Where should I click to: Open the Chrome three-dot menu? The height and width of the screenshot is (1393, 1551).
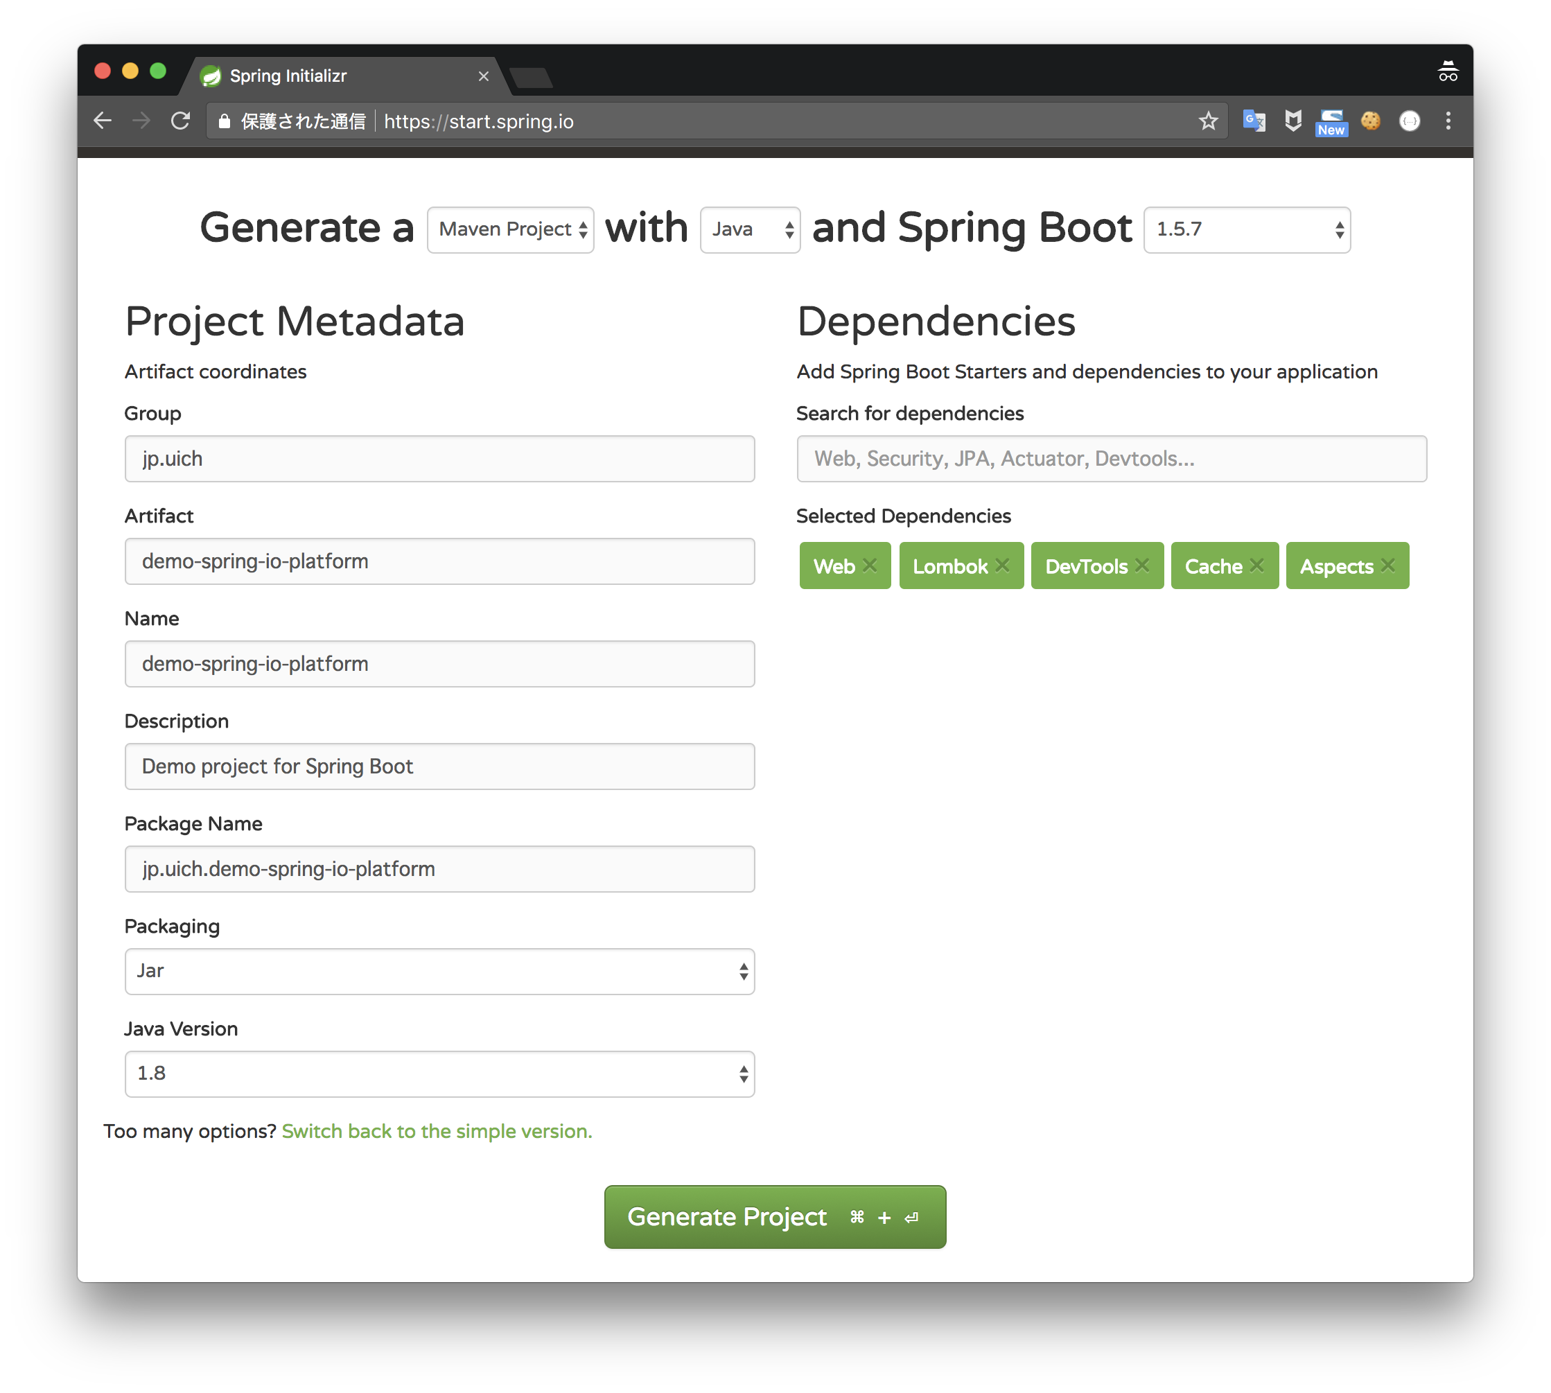click(x=1448, y=121)
